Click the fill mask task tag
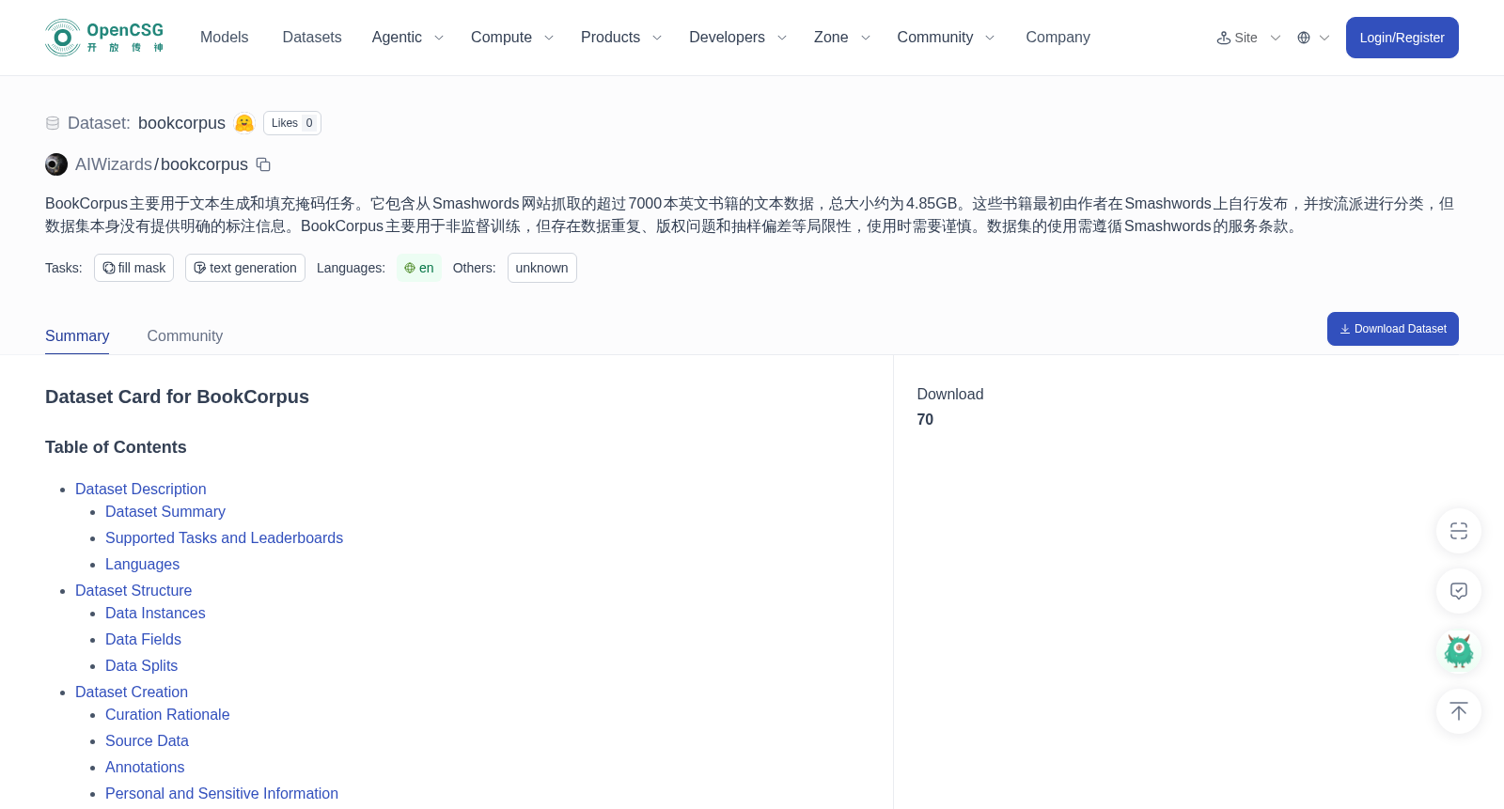The height and width of the screenshot is (809, 1504). 133,268
